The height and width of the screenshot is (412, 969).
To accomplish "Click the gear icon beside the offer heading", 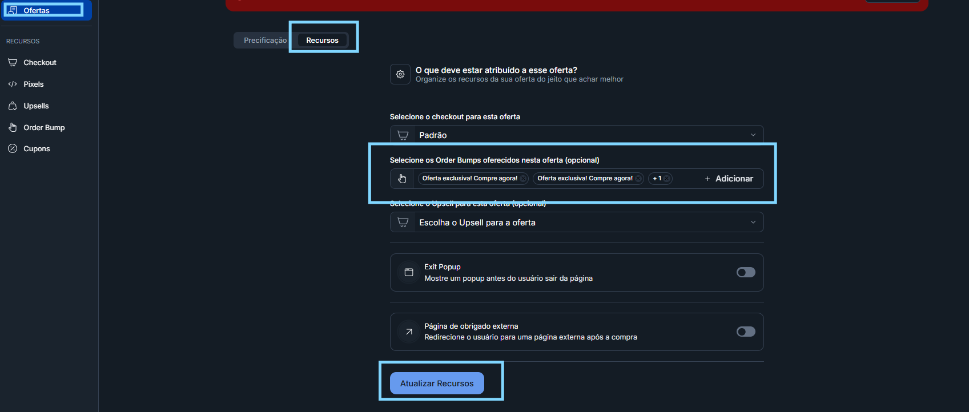I will click(x=400, y=74).
